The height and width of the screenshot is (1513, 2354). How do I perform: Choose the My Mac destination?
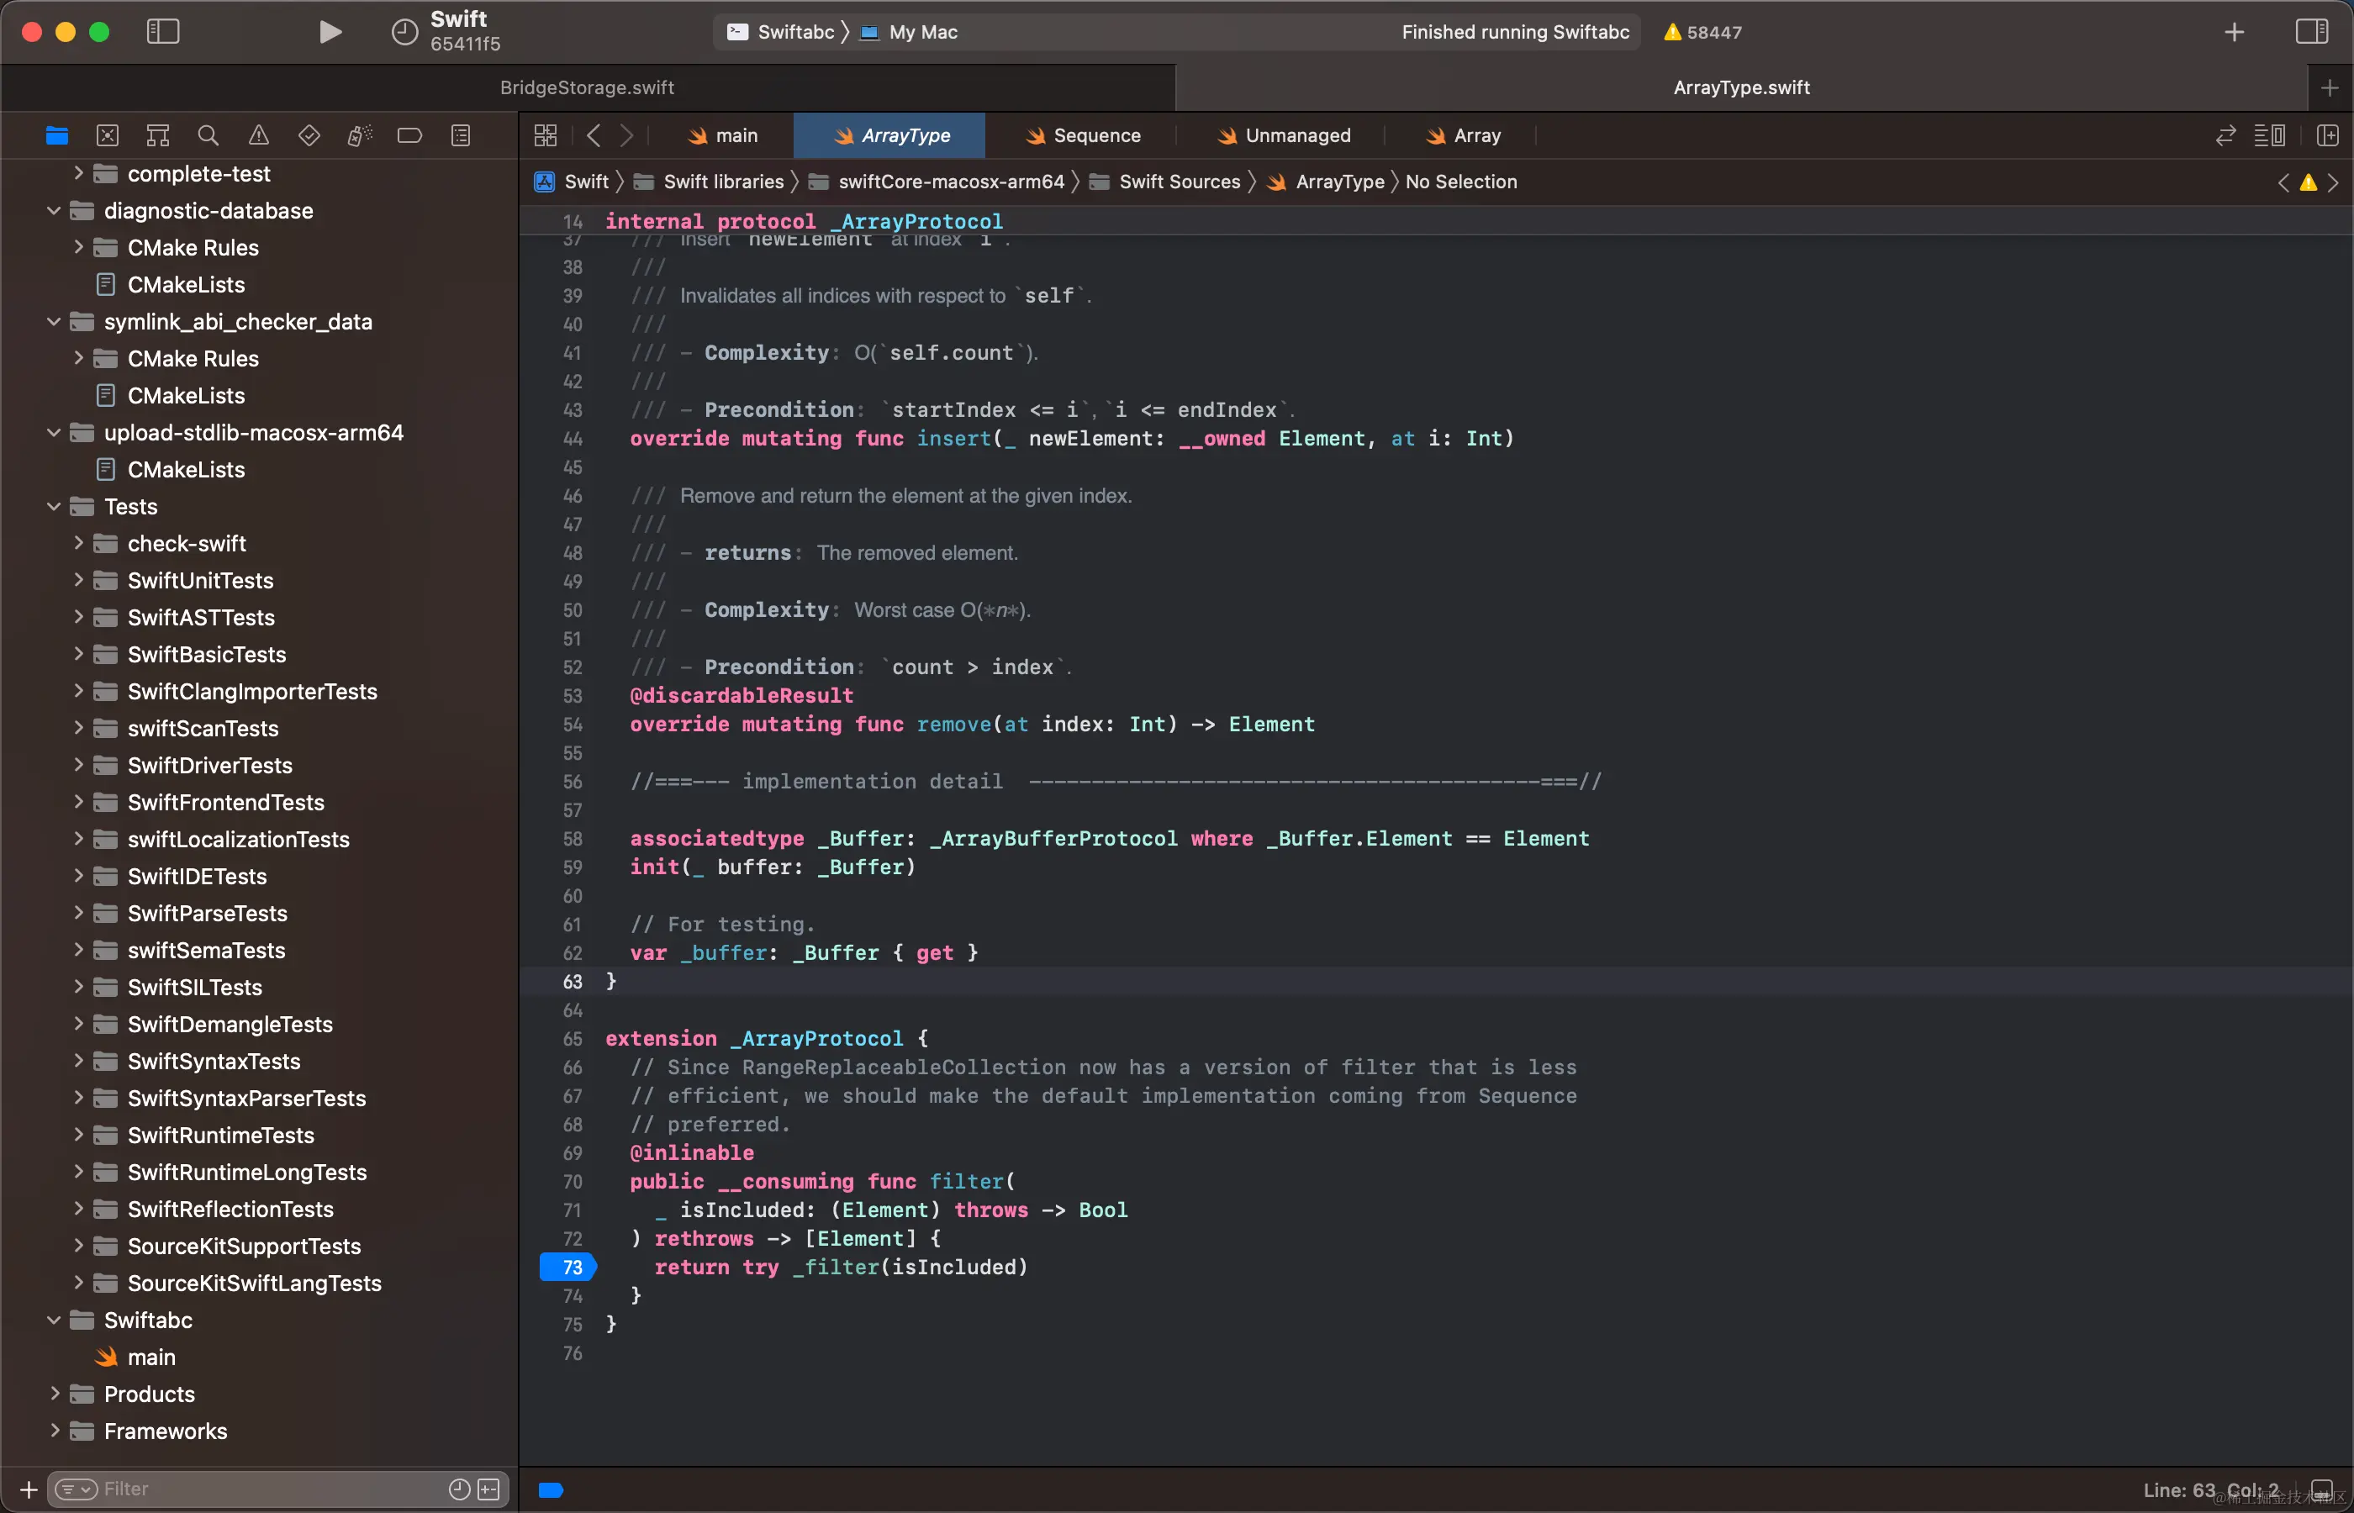click(x=910, y=33)
